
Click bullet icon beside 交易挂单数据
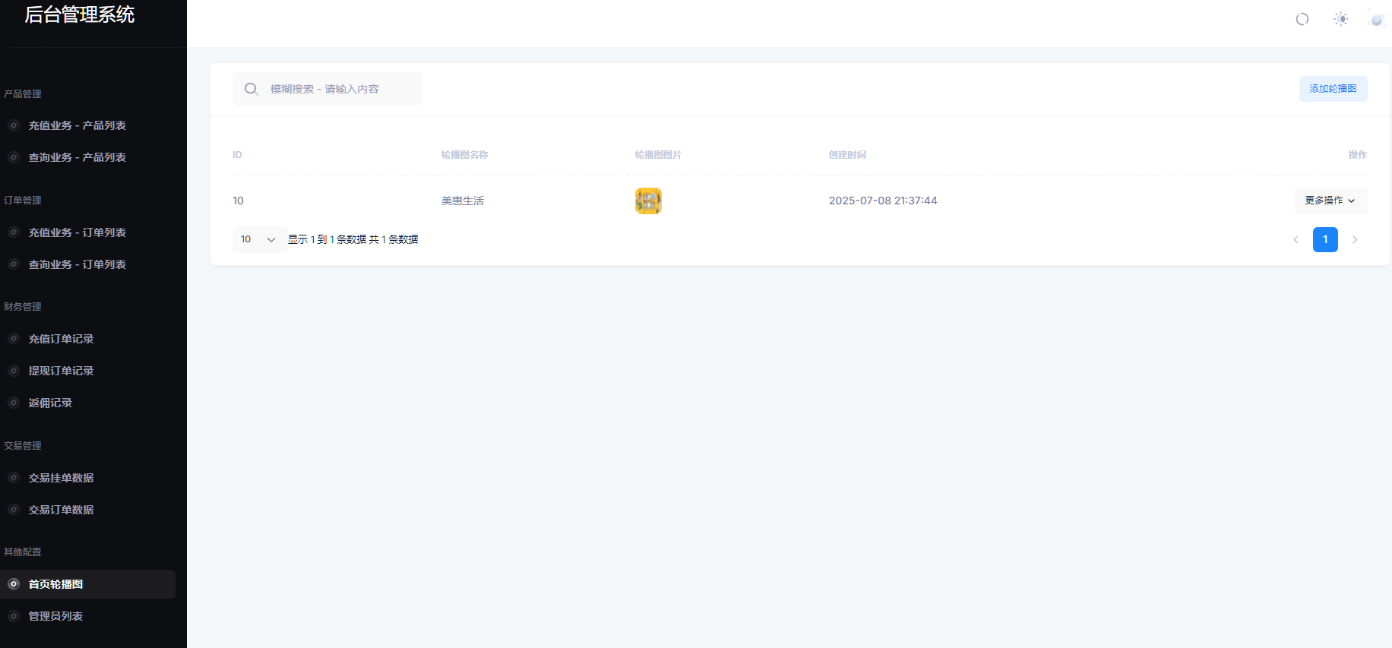pyautogui.click(x=14, y=478)
